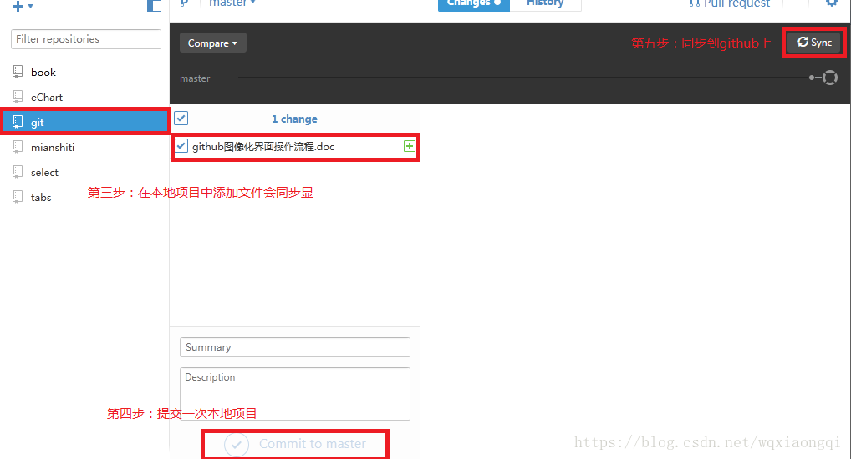Click the Filter repositories input field
Viewport: 851px width, 459px height.
86,39
